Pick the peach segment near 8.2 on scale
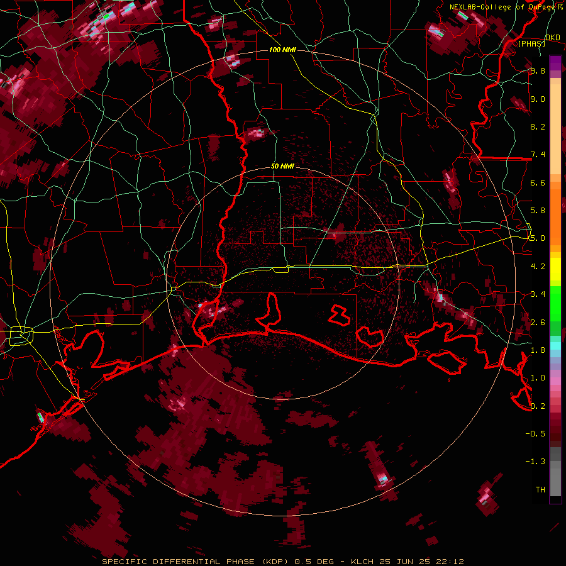 [555, 129]
